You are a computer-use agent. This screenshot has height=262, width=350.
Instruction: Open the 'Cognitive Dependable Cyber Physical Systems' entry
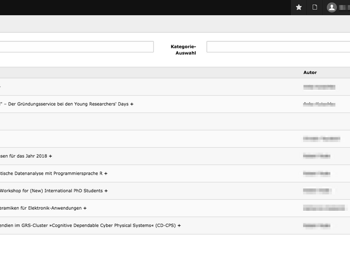pyautogui.click(x=87, y=225)
